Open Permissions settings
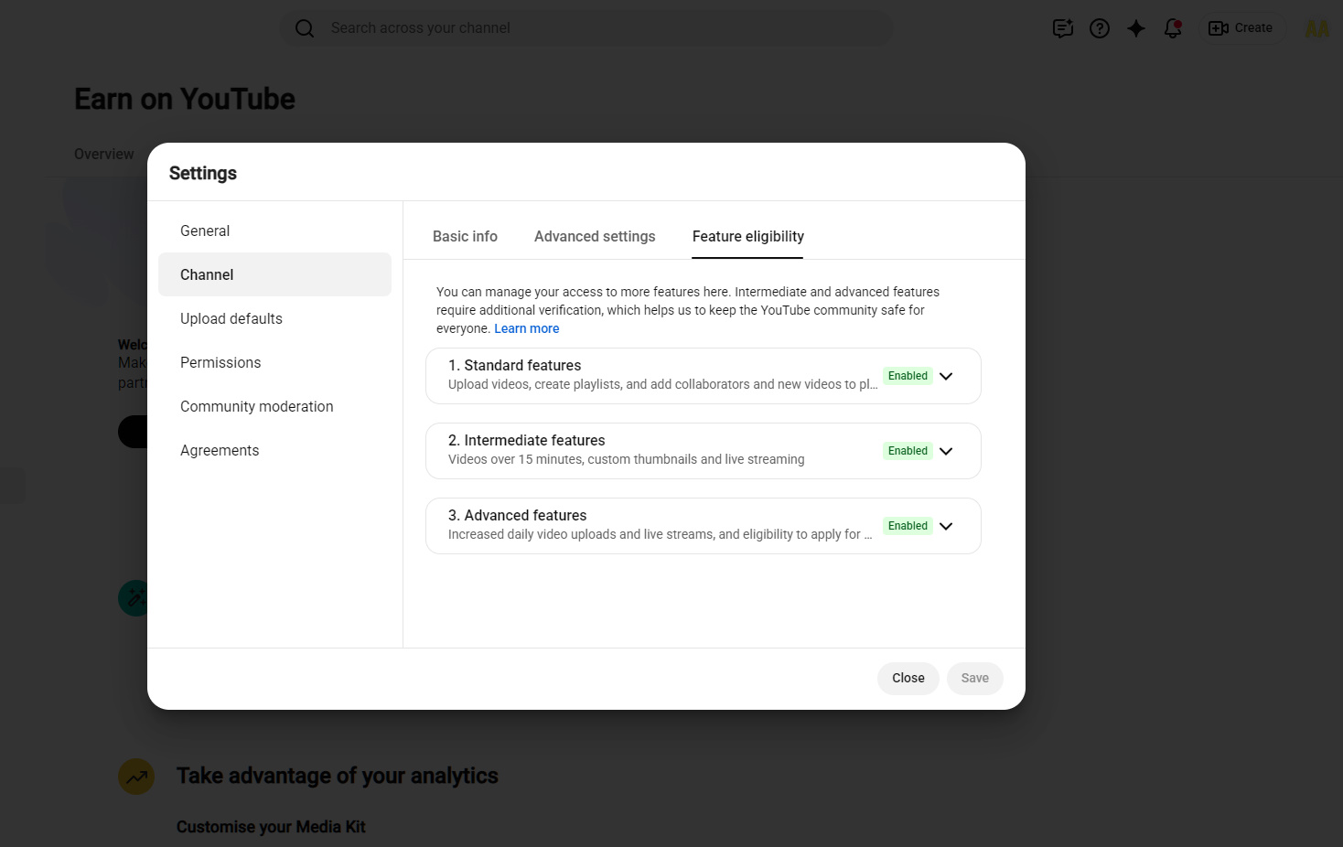 (274, 362)
